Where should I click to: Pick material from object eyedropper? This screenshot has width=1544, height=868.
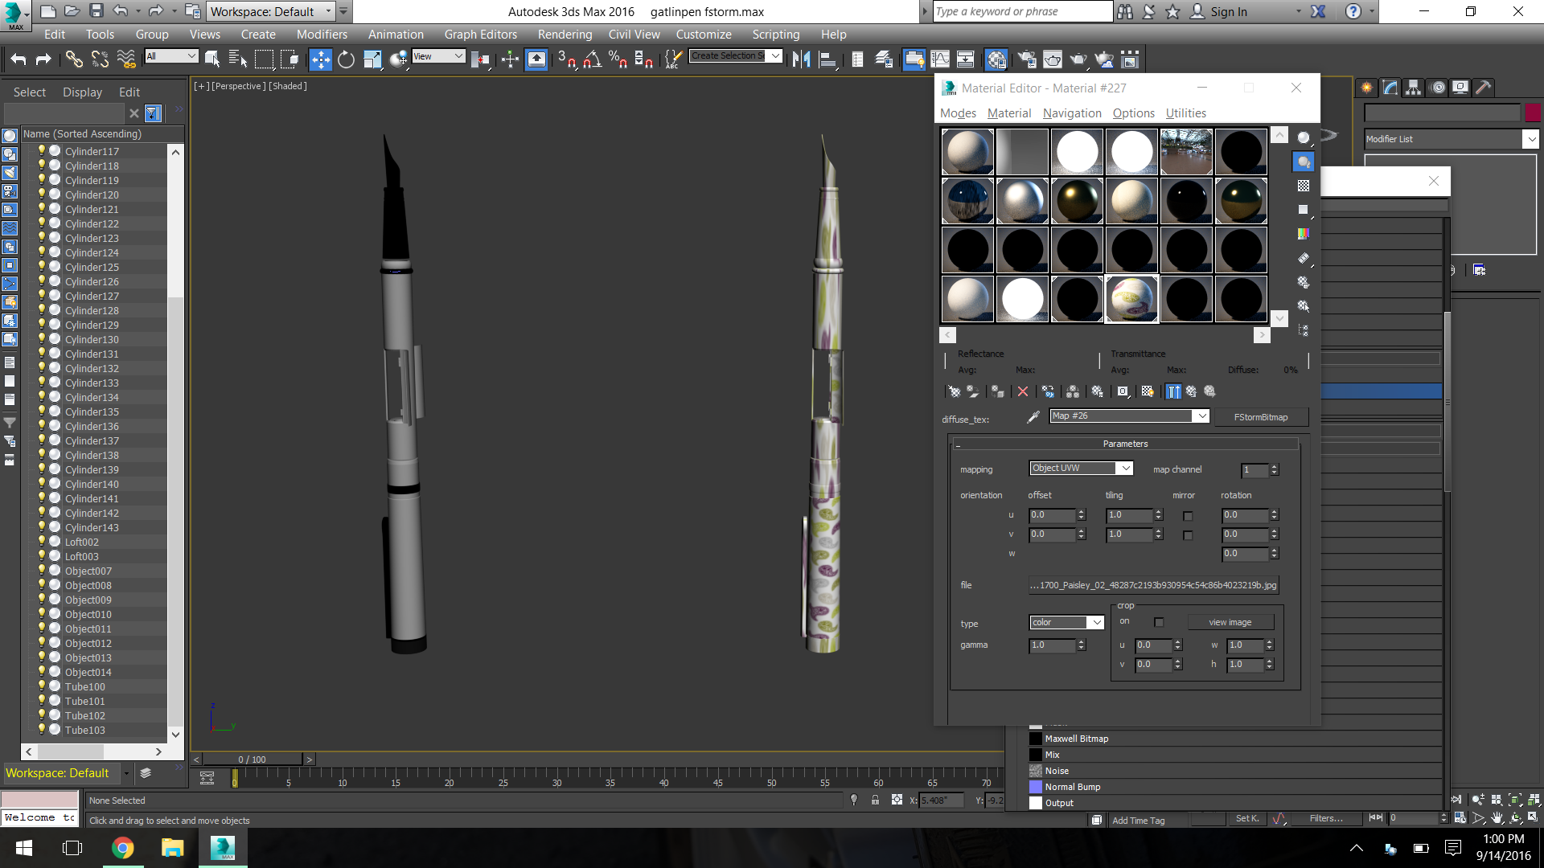pyautogui.click(x=1033, y=416)
